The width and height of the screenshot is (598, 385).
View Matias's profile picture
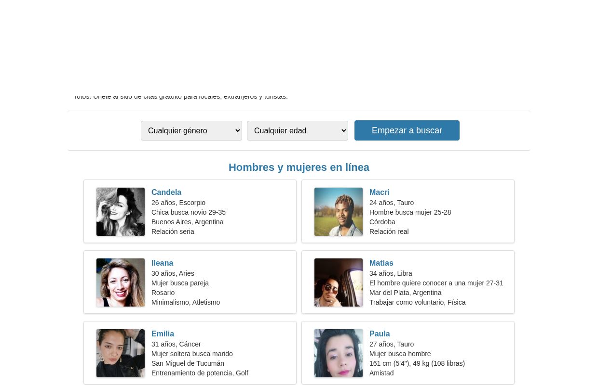click(339, 282)
